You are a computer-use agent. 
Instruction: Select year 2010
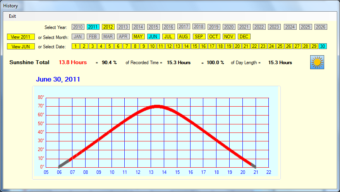(x=78, y=27)
